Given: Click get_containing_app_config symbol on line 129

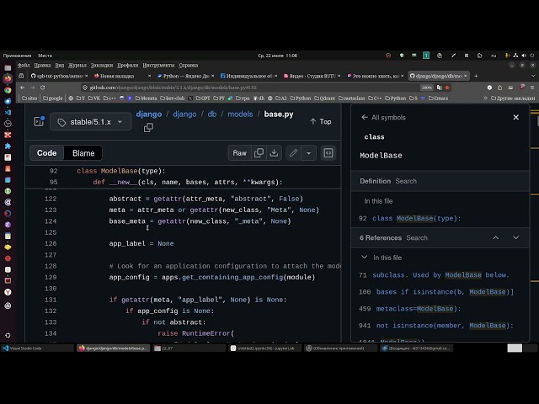Looking at the screenshot, I should click(232, 277).
